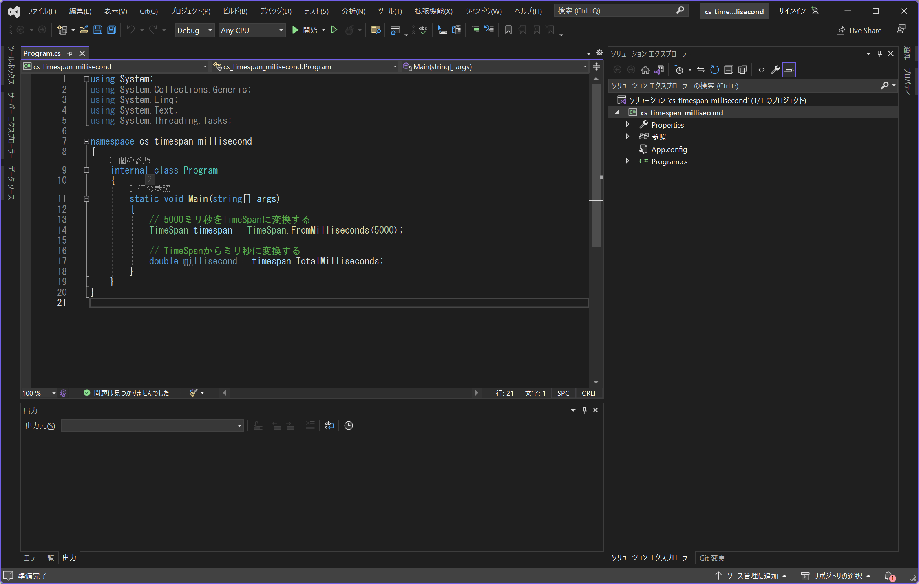Expand the Properties node in tree
The width and height of the screenshot is (919, 584).
[x=627, y=125]
